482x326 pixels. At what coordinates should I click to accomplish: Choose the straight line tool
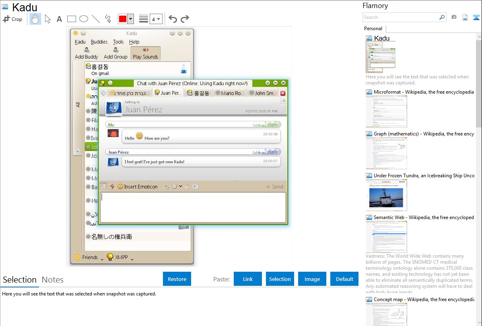tap(96, 19)
